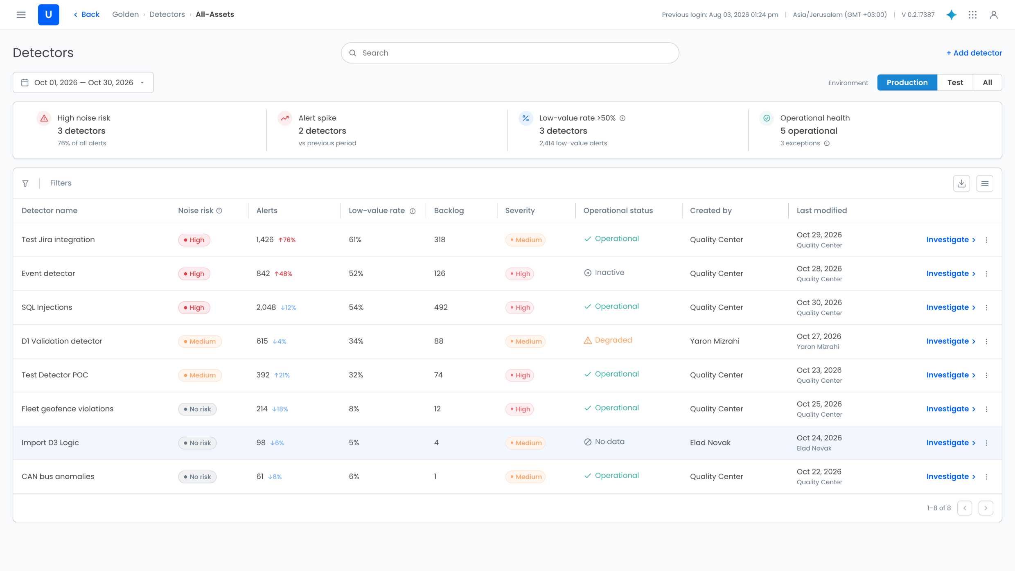1015x571 pixels.
Task: Sort by Backlog column header
Action: point(449,210)
